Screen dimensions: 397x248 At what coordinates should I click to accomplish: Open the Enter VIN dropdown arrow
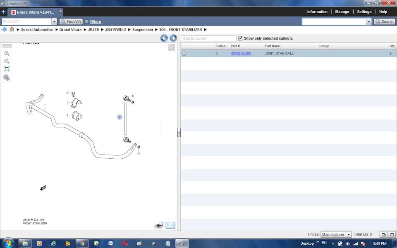[54, 21]
